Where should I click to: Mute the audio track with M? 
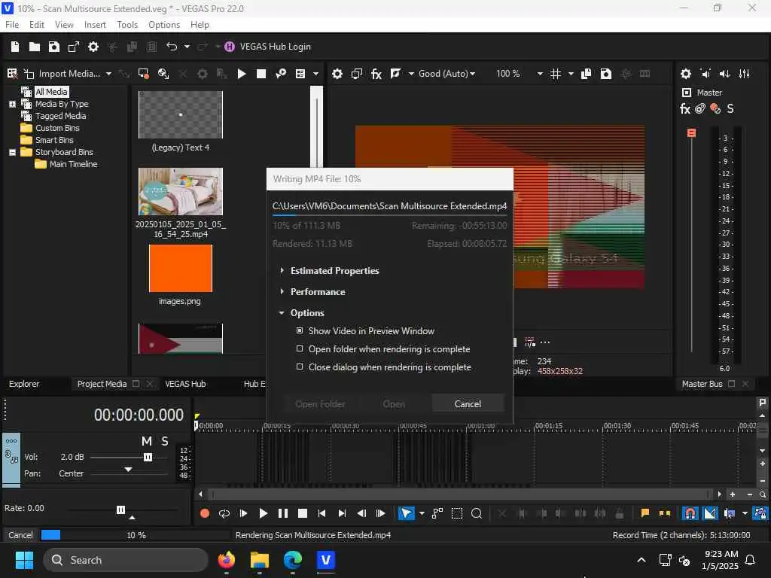pos(147,441)
